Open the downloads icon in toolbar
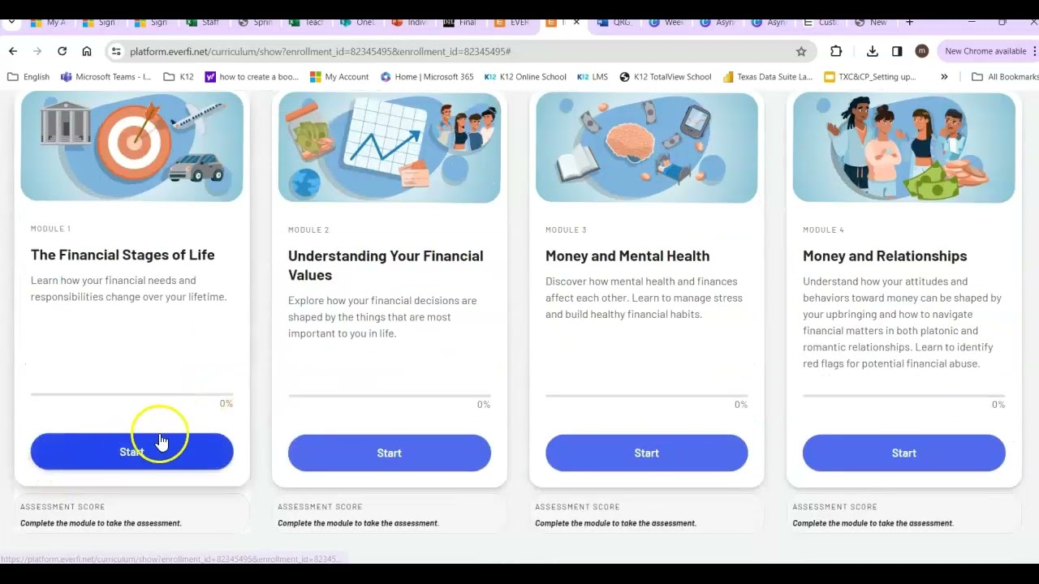The height and width of the screenshot is (584, 1039). click(x=872, y=51)
